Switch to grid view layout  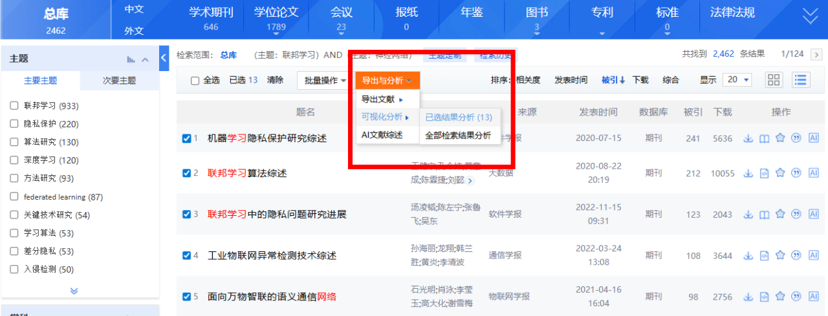(x=774, y=79)
